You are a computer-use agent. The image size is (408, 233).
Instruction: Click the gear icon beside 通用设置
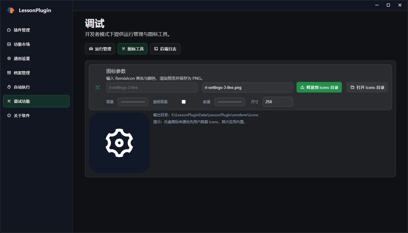[9, 59]
